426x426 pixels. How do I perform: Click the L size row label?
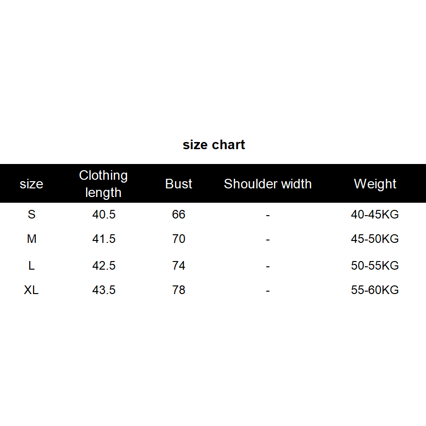tap(32, 266)
